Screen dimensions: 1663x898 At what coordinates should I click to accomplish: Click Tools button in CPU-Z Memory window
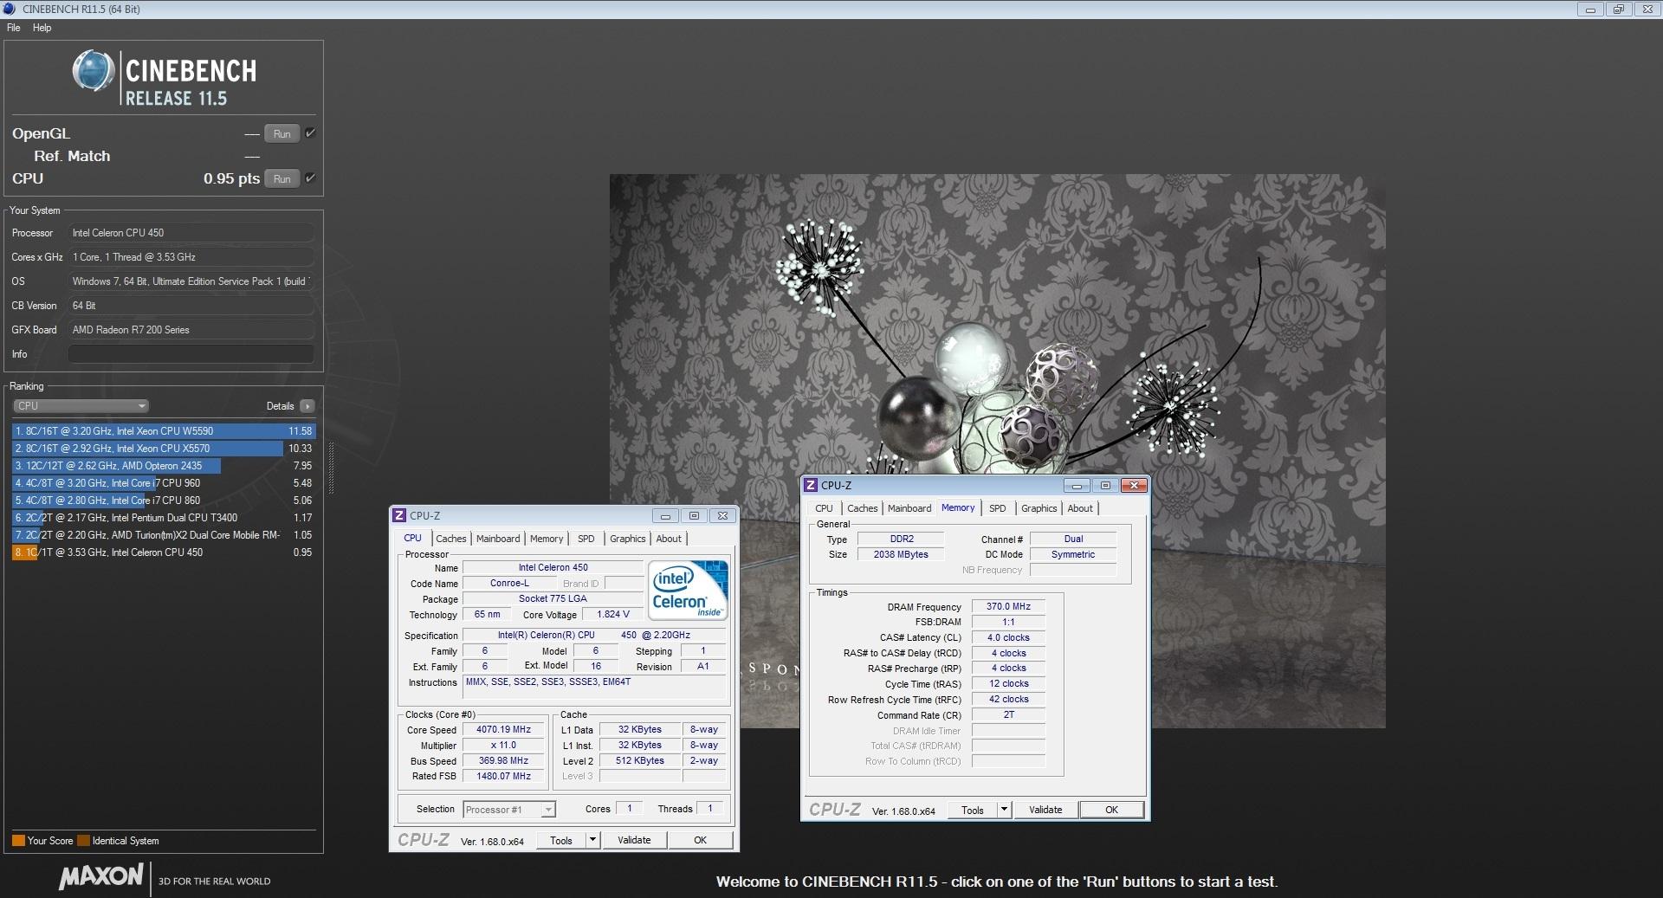[x=973, y=810]
